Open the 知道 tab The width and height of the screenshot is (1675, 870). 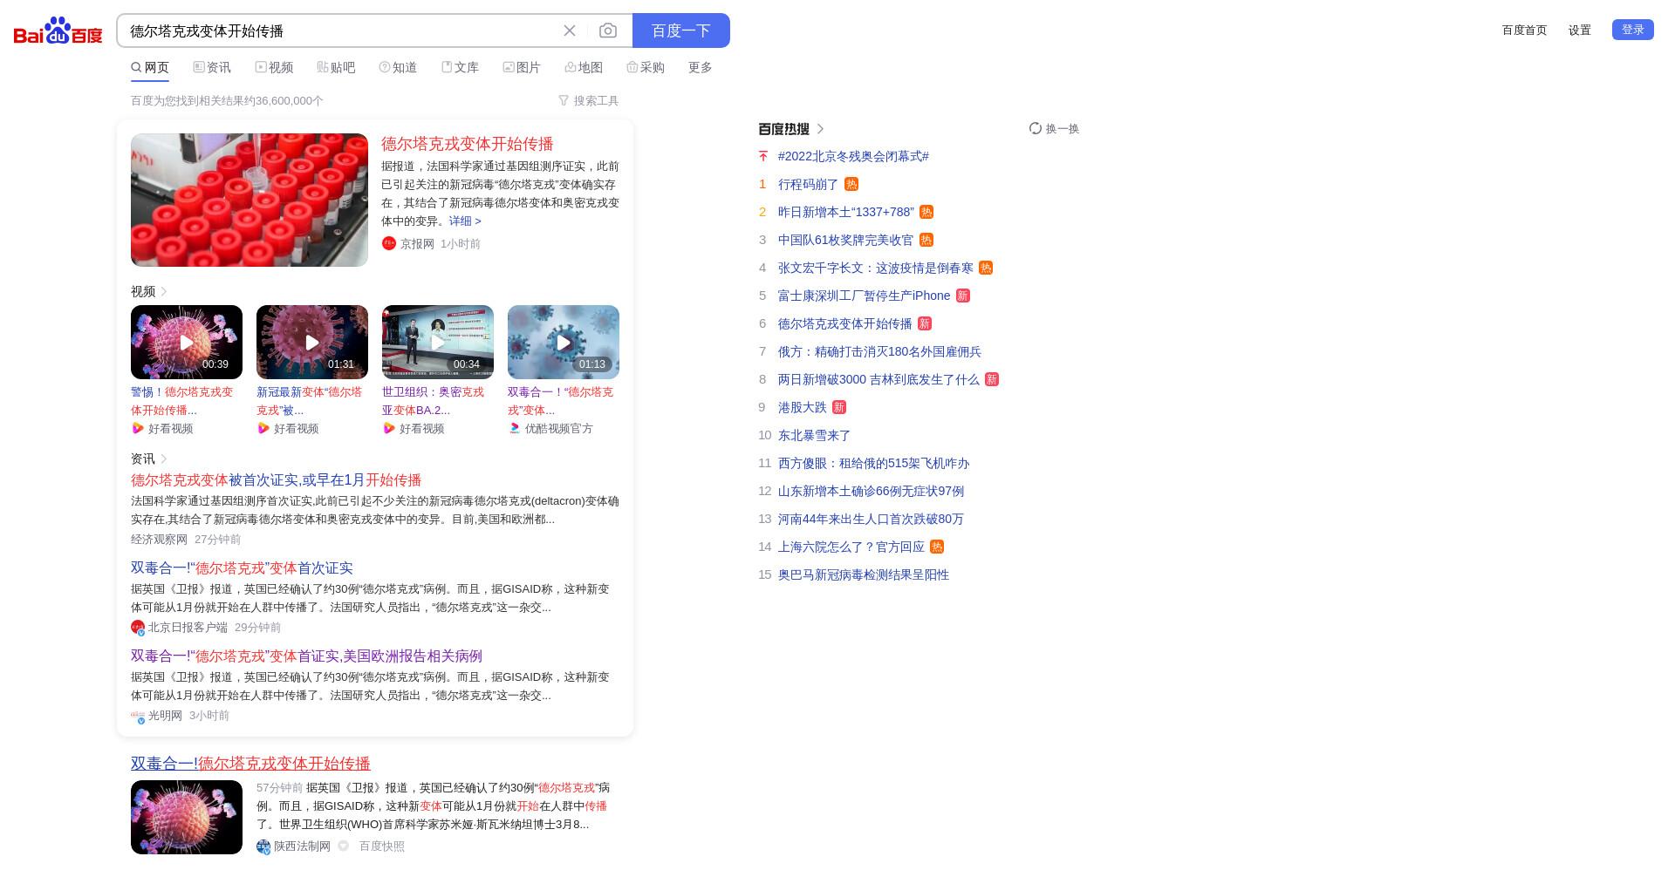tap(398, 67)
